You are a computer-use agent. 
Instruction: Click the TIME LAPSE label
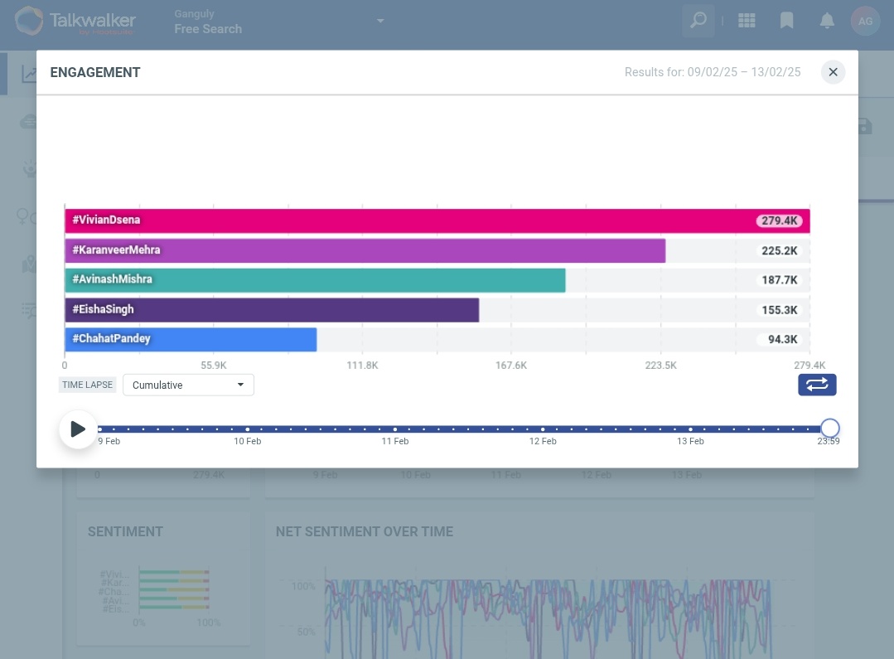(x=87, y=385)
